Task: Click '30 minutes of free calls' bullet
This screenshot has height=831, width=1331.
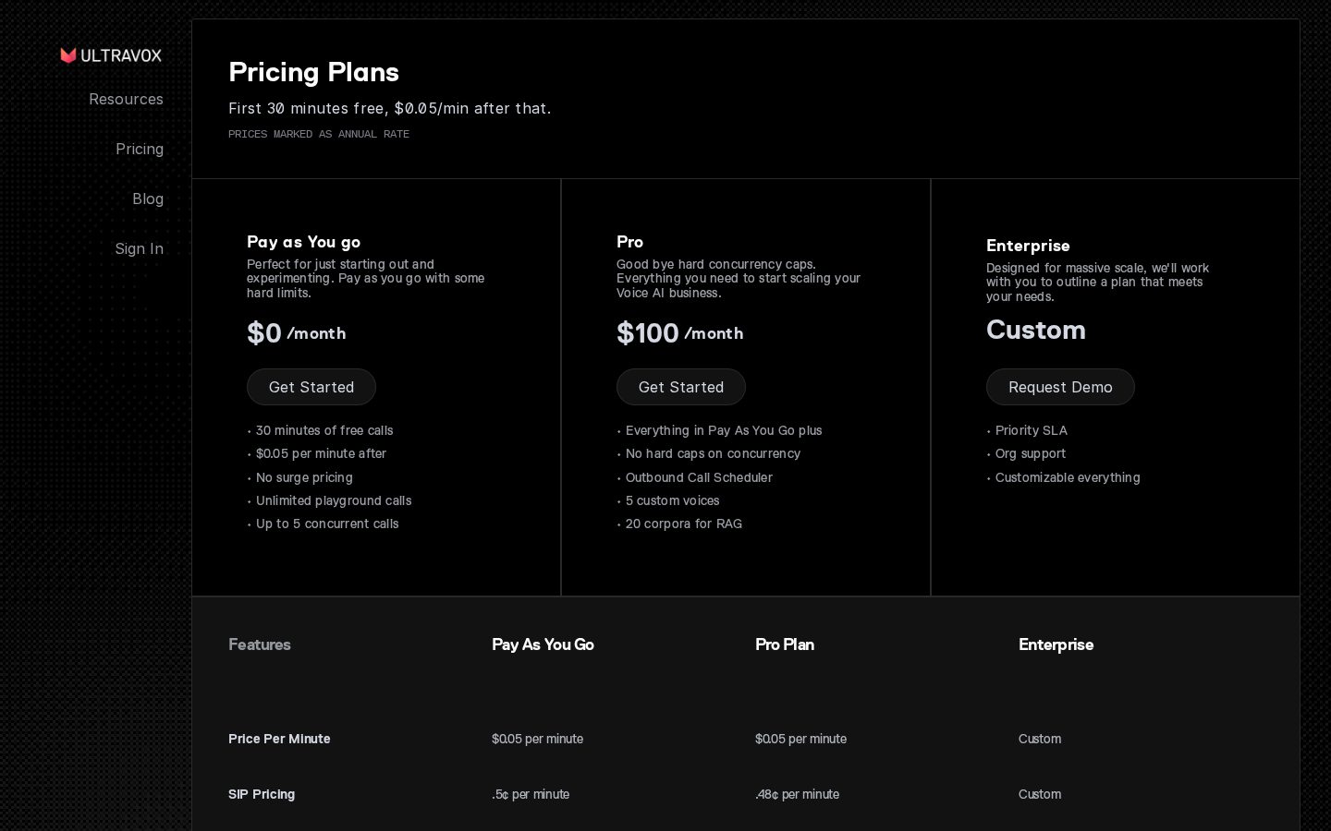Action: click(324, 430)
